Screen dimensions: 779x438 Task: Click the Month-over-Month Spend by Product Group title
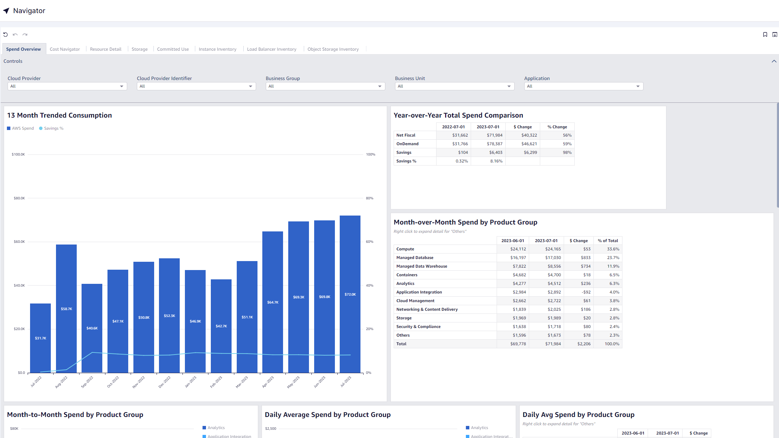465,222
